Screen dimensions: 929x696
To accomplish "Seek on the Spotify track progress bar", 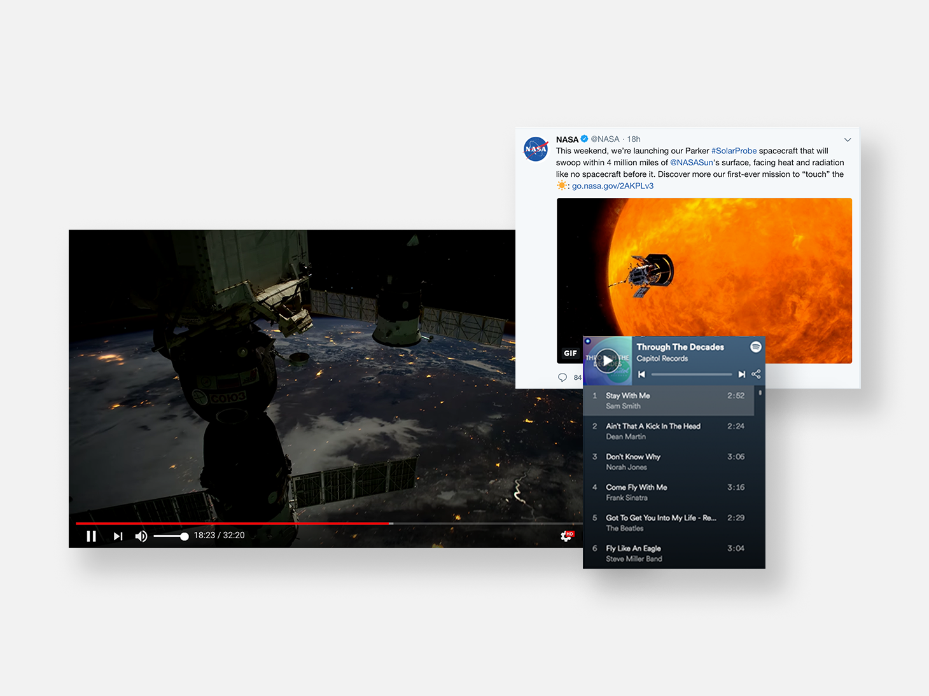I will 692,374.
